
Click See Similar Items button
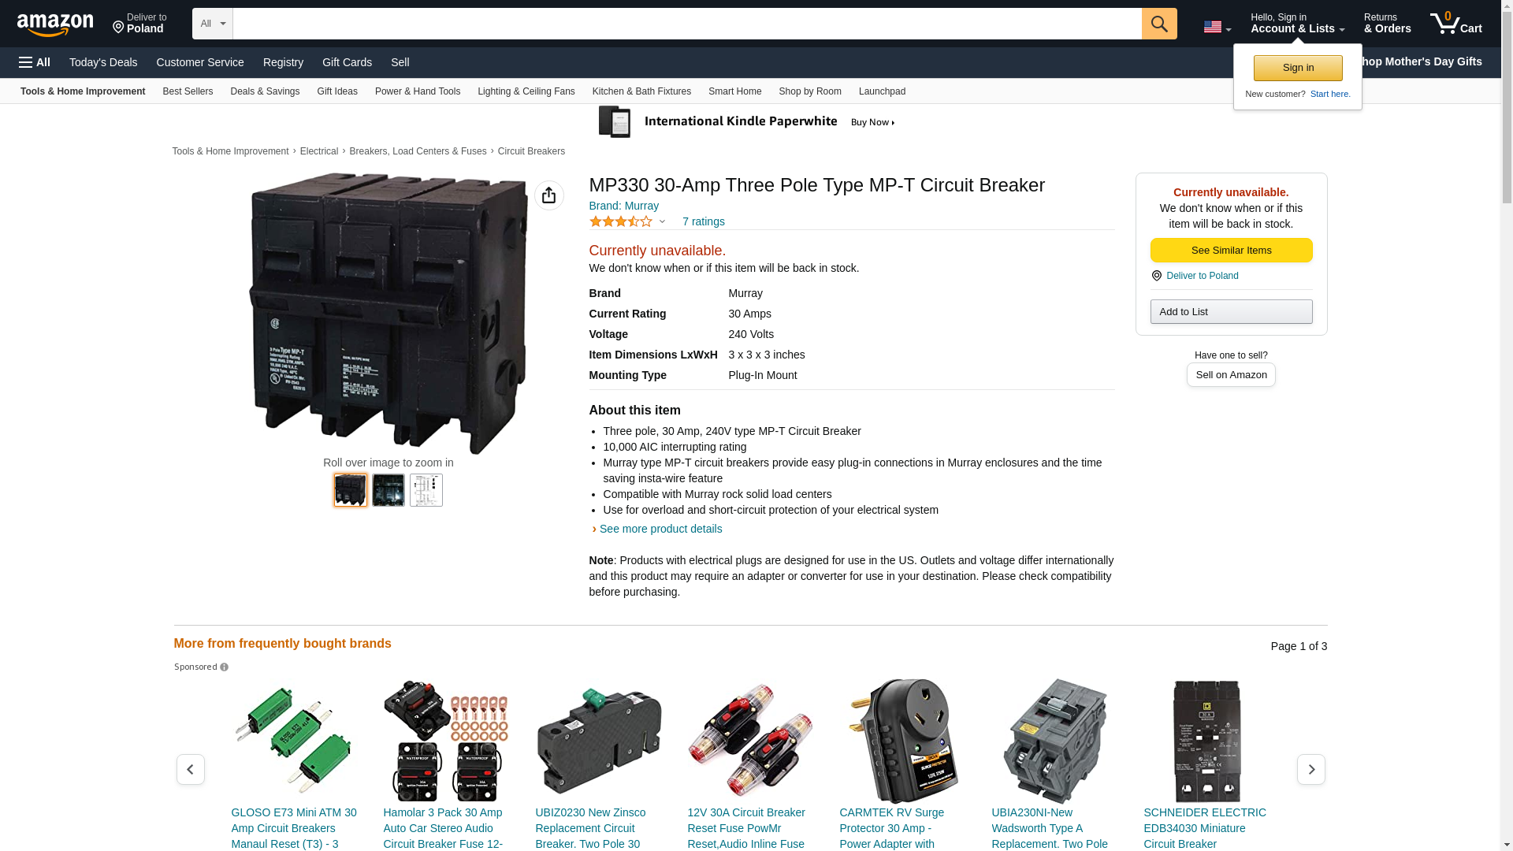1231,251
